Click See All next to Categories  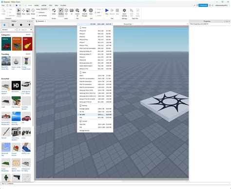pyautogui.click(x=28, y=35)
